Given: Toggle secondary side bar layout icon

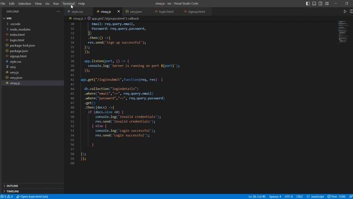Looking at the screenshot, I should tap(320, 4).
